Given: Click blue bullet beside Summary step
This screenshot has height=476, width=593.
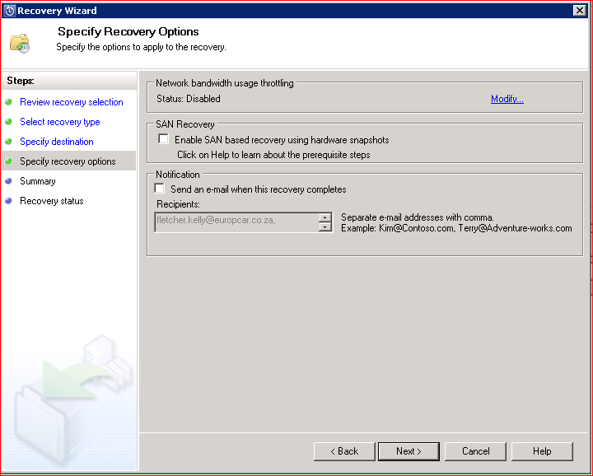Looking at the screenshot, I should pyautogui.click(x=8, y=181).
